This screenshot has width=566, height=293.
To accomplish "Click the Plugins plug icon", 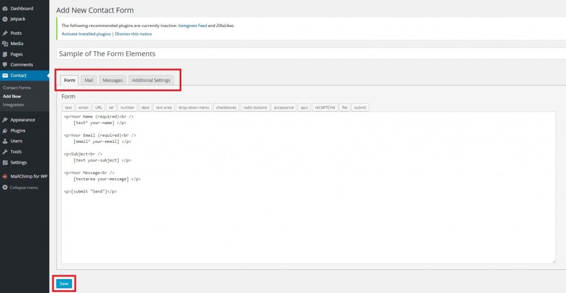I will pyautogui.click(x=5, y=131).
